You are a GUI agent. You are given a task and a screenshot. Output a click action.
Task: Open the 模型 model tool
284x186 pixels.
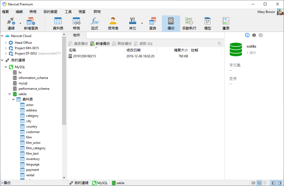(207, 23)
